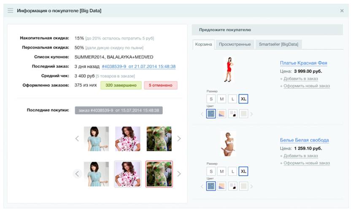351x212 pixels.
Task: Choose size M for Белье Белая свобода
Action: pyautogui.click(x=222, y=171)
